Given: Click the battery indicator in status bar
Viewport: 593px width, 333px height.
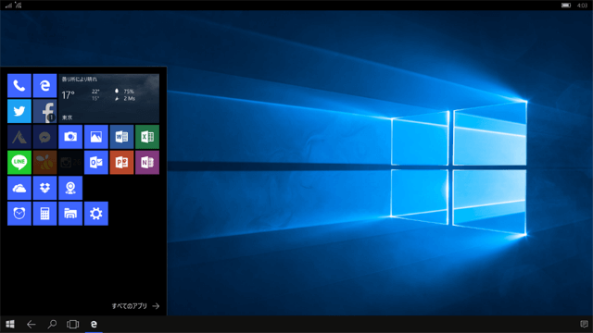Looking at the screenshot, I should 566,6.
